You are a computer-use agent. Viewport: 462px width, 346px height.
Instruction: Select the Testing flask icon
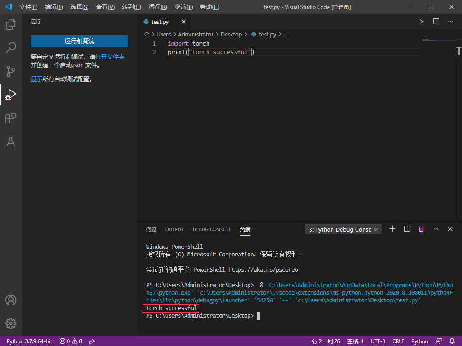coord(11,141)
